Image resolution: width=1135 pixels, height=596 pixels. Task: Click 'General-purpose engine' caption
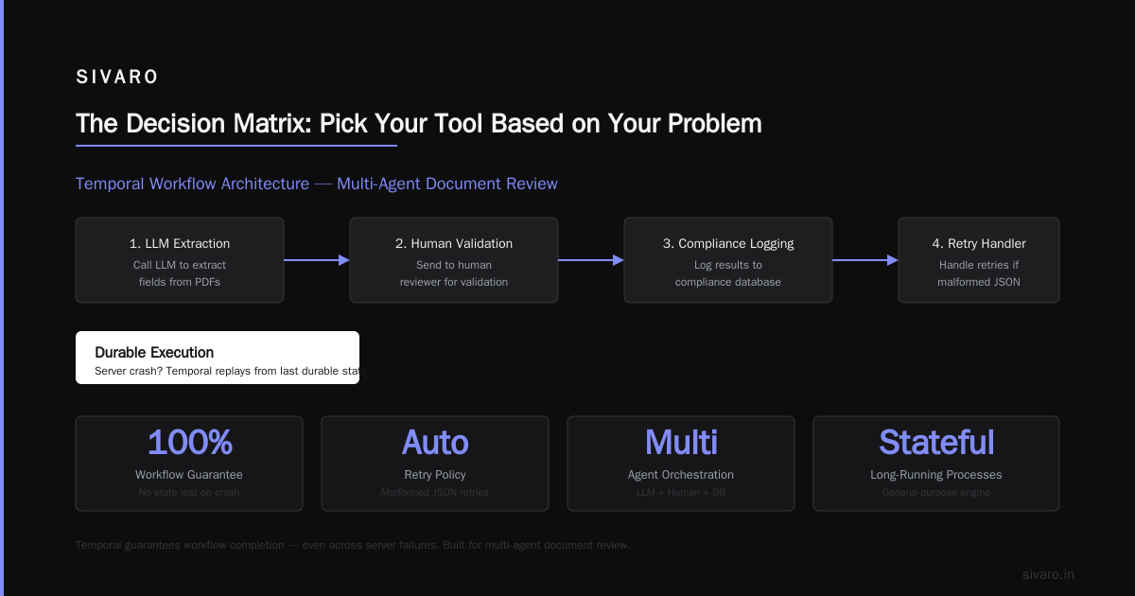coord(936,492)
